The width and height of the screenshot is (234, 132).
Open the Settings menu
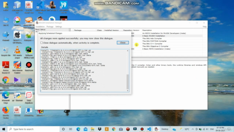point(58,27)
